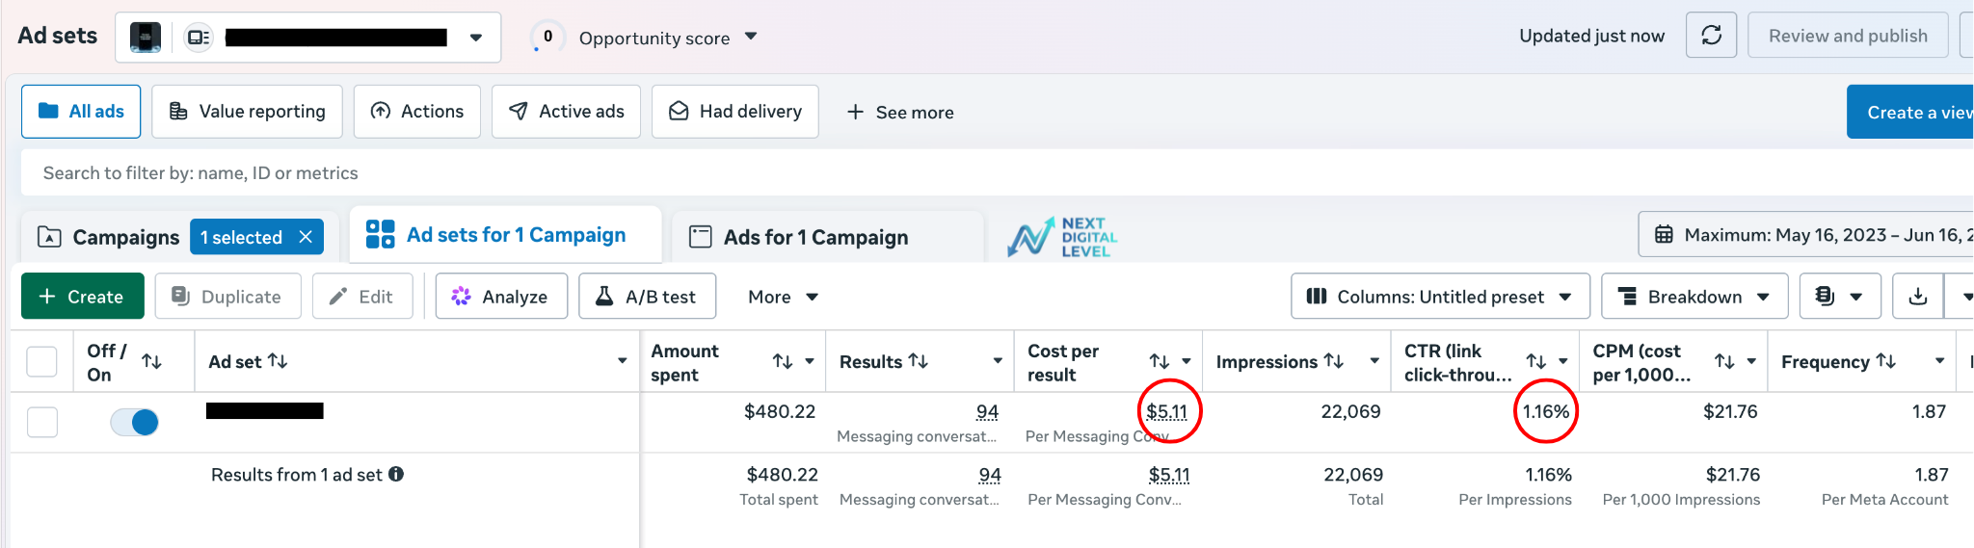This screenshot has height=548, width=1974.
Task: Click the refresh data icon button
Action: coord(1711,36)
